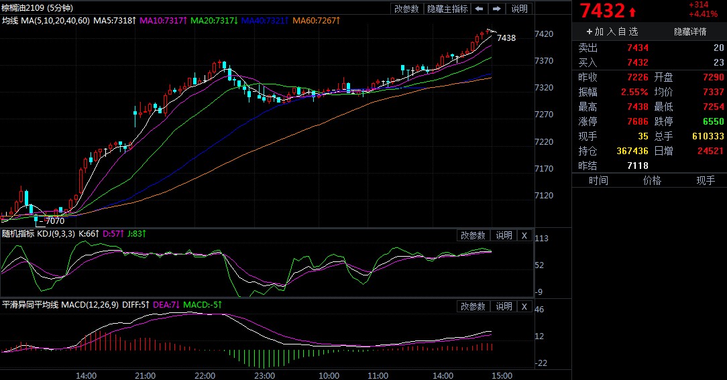The image size is (727, 380).
Task: Click the red up arrow beside 7432
Action: [x=632, y=12]
